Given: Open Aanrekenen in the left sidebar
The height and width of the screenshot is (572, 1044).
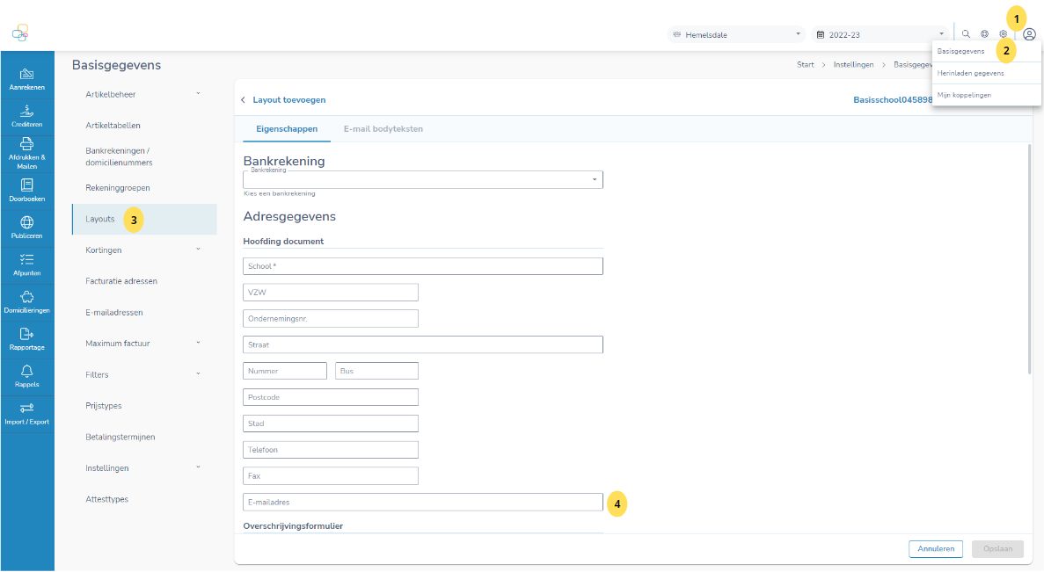Looking at the screenshot, I should (27, 79).
